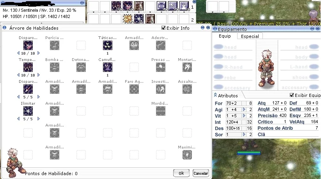Image resolution: width=321 pixels, height=179 pixels.
Task: Select the Maximi... skill icon
Action: (187, 155)
